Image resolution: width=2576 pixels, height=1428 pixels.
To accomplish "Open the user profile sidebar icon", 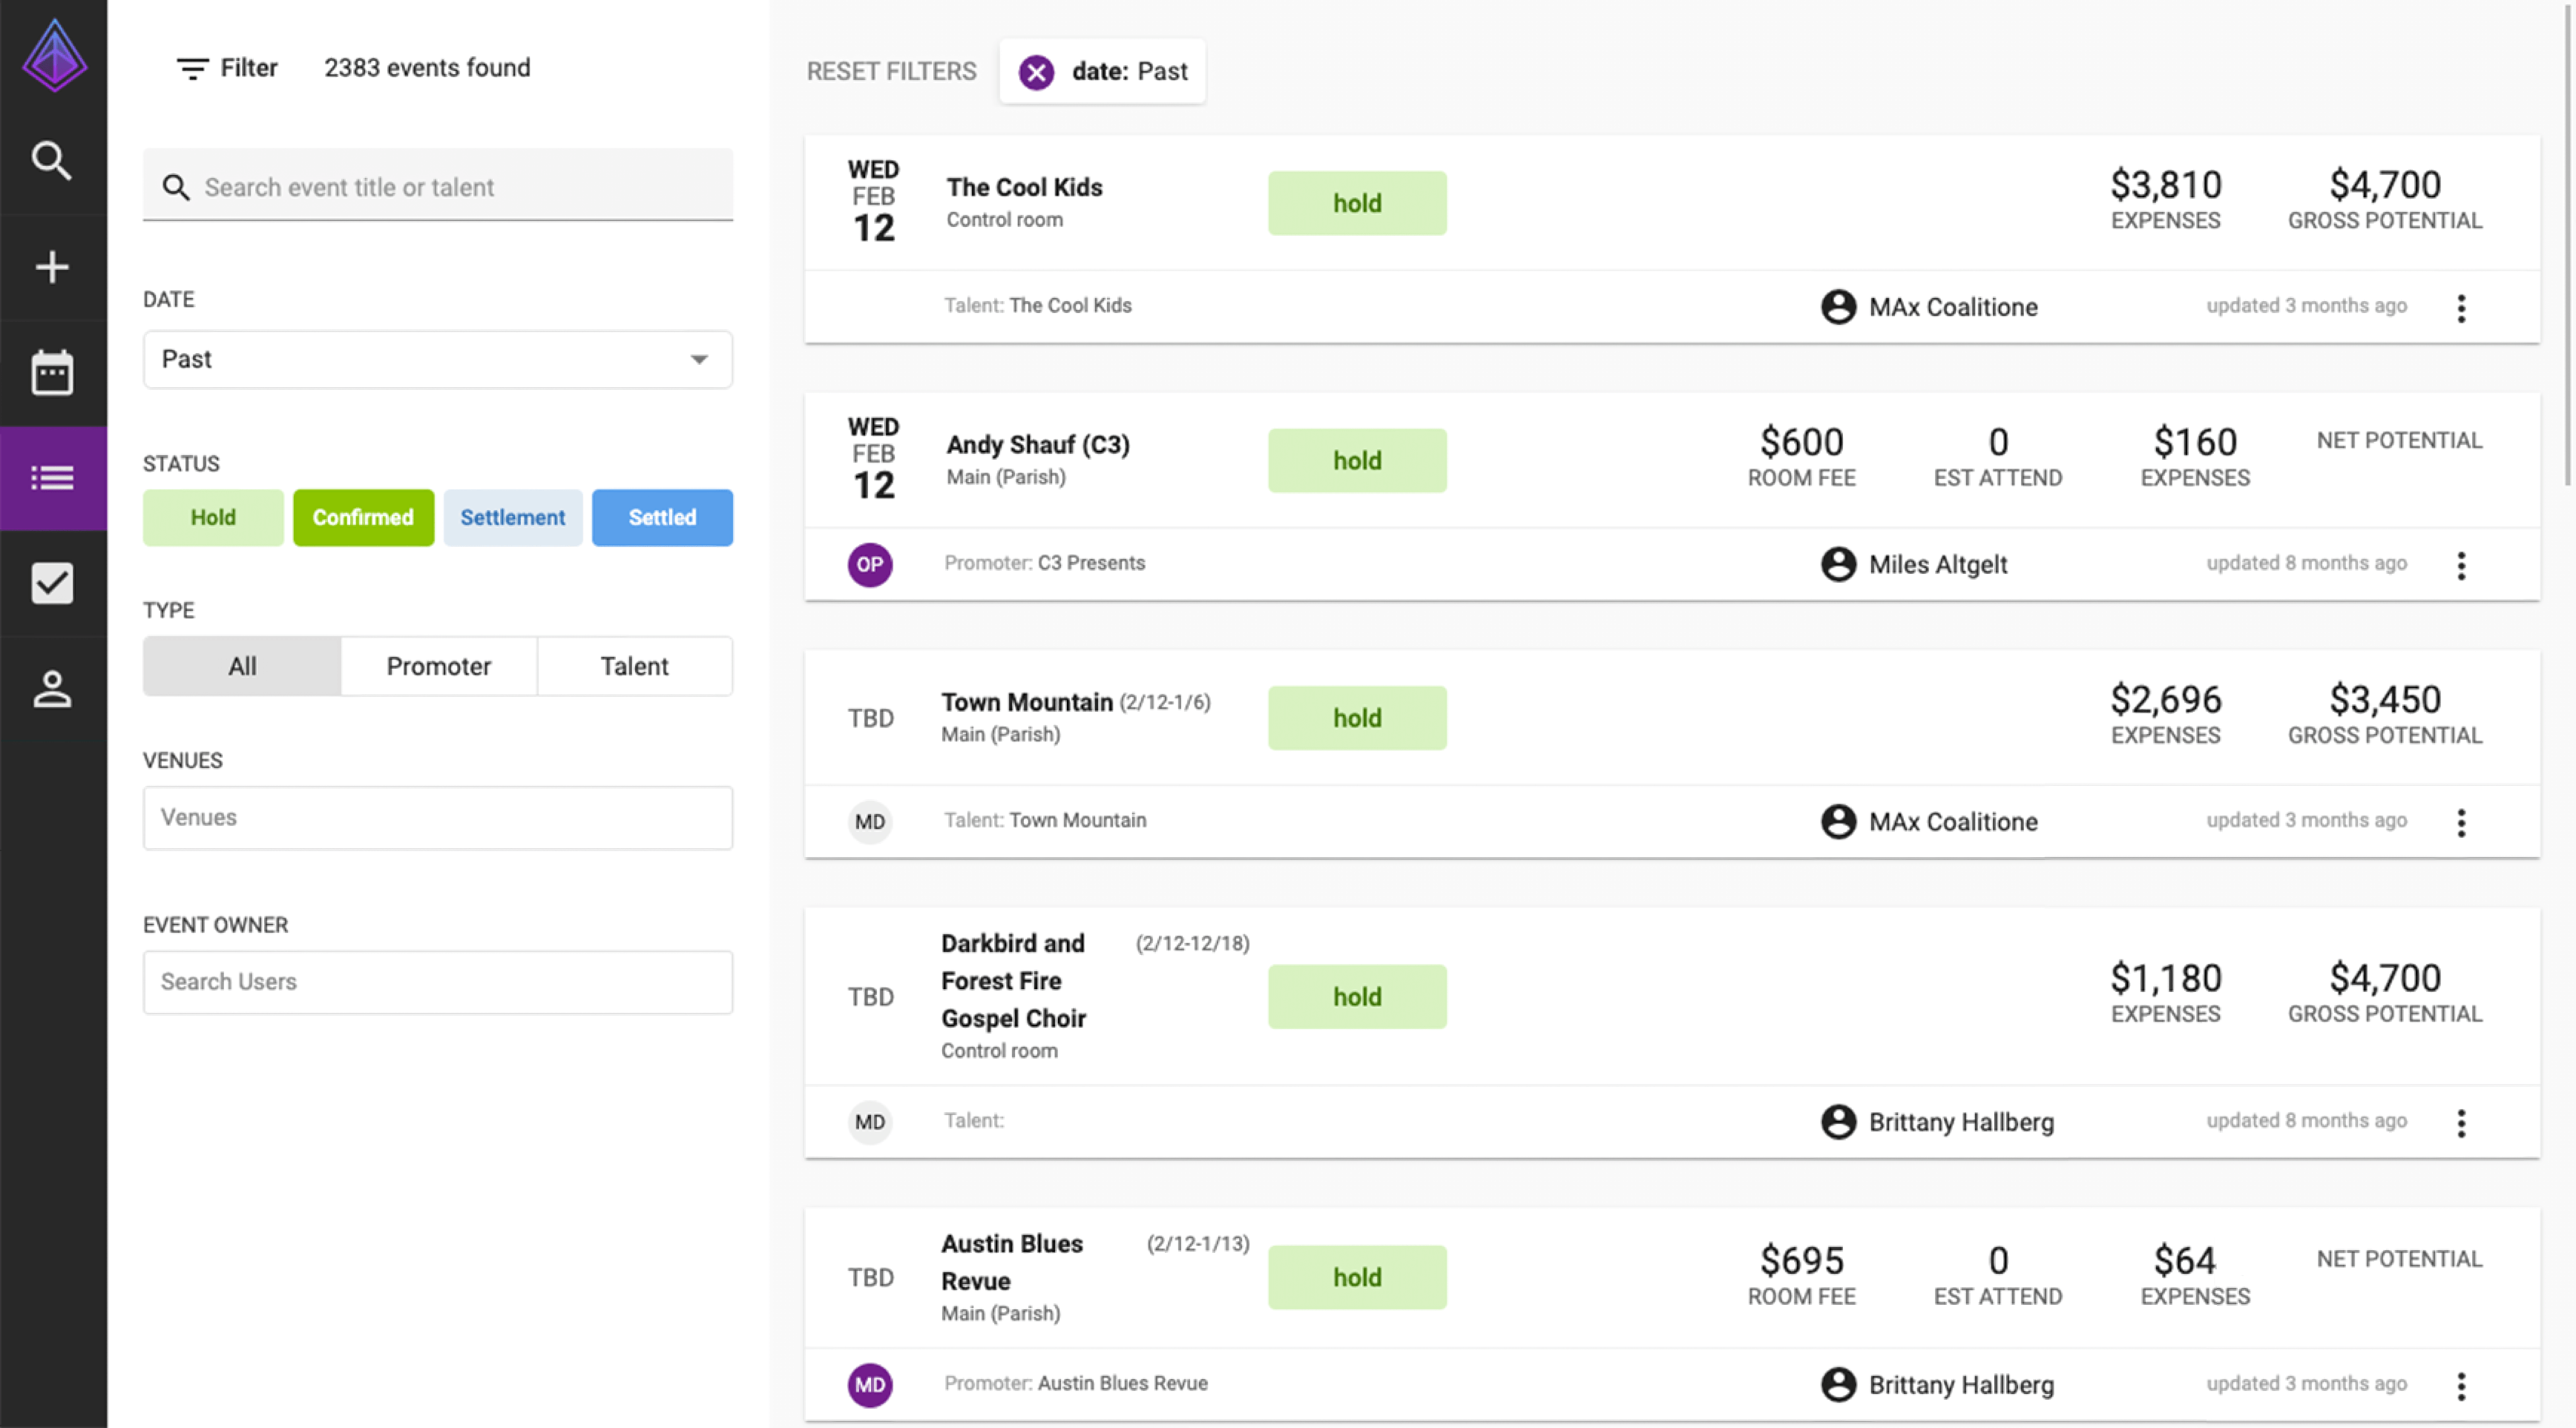I will click(52, 689).
